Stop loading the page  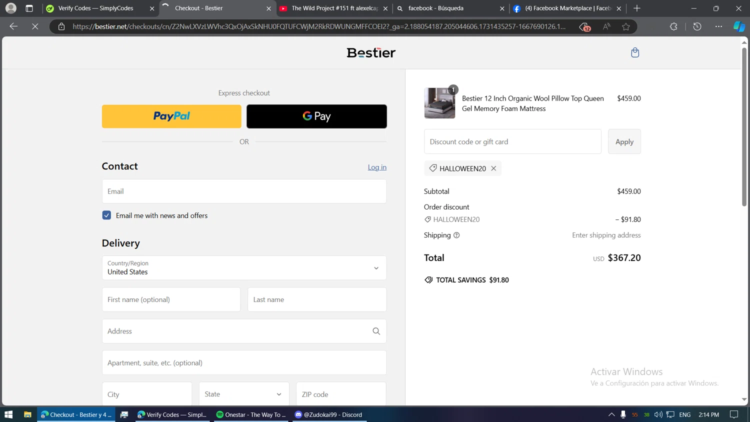[x=35, y=26]
